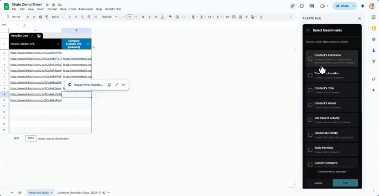Open the Reaction Data table dropdown

(31, 36)
